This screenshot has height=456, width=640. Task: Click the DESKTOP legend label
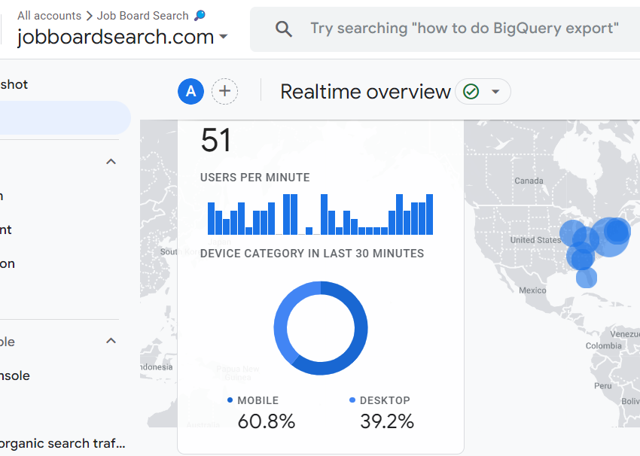click(x=385, y=400)
